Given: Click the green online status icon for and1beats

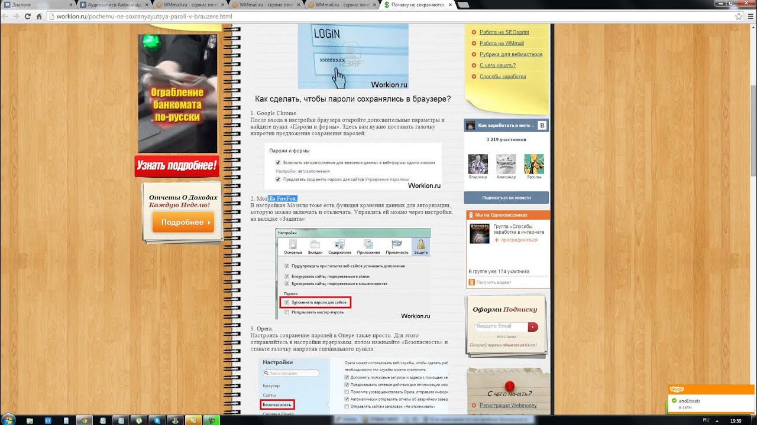Looking at the screenshot, I should pos(674,401).
